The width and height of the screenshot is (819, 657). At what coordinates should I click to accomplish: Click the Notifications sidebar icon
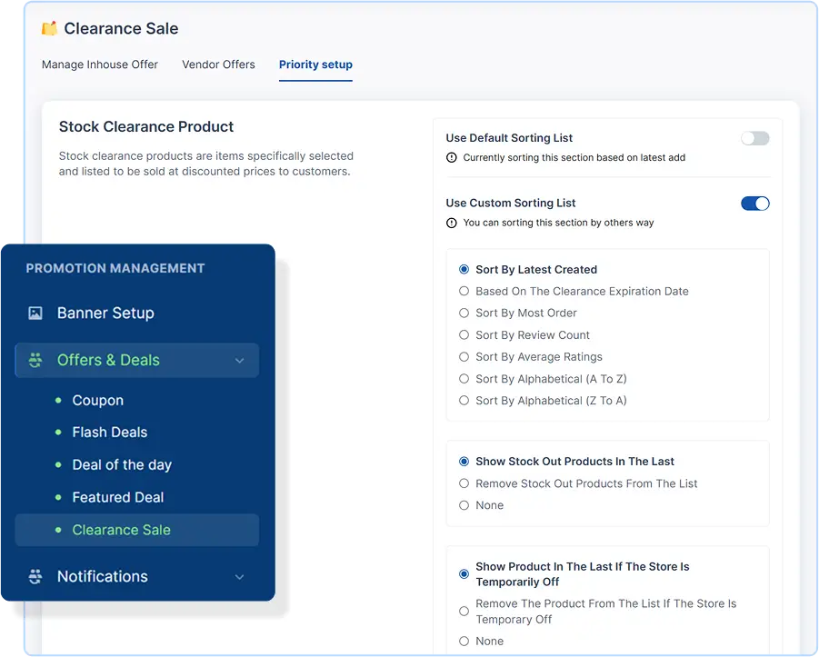click(35, 576)
